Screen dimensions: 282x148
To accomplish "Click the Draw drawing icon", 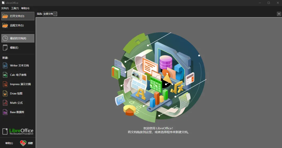I will [x=5, y=93].
